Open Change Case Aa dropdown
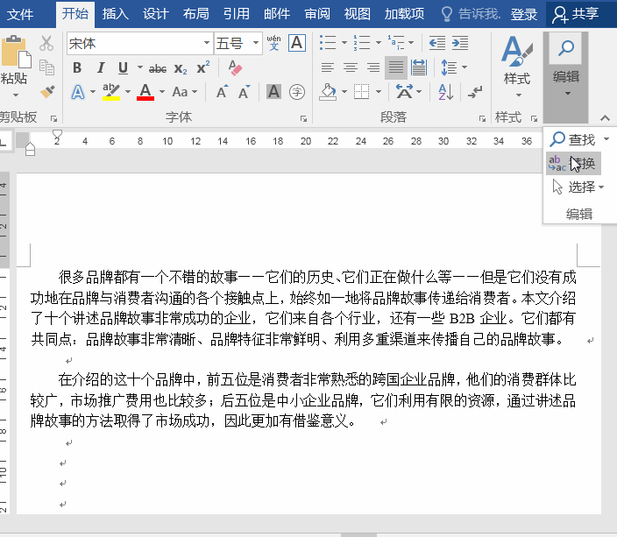Screen dimensions: 617x537 point(185,92)
